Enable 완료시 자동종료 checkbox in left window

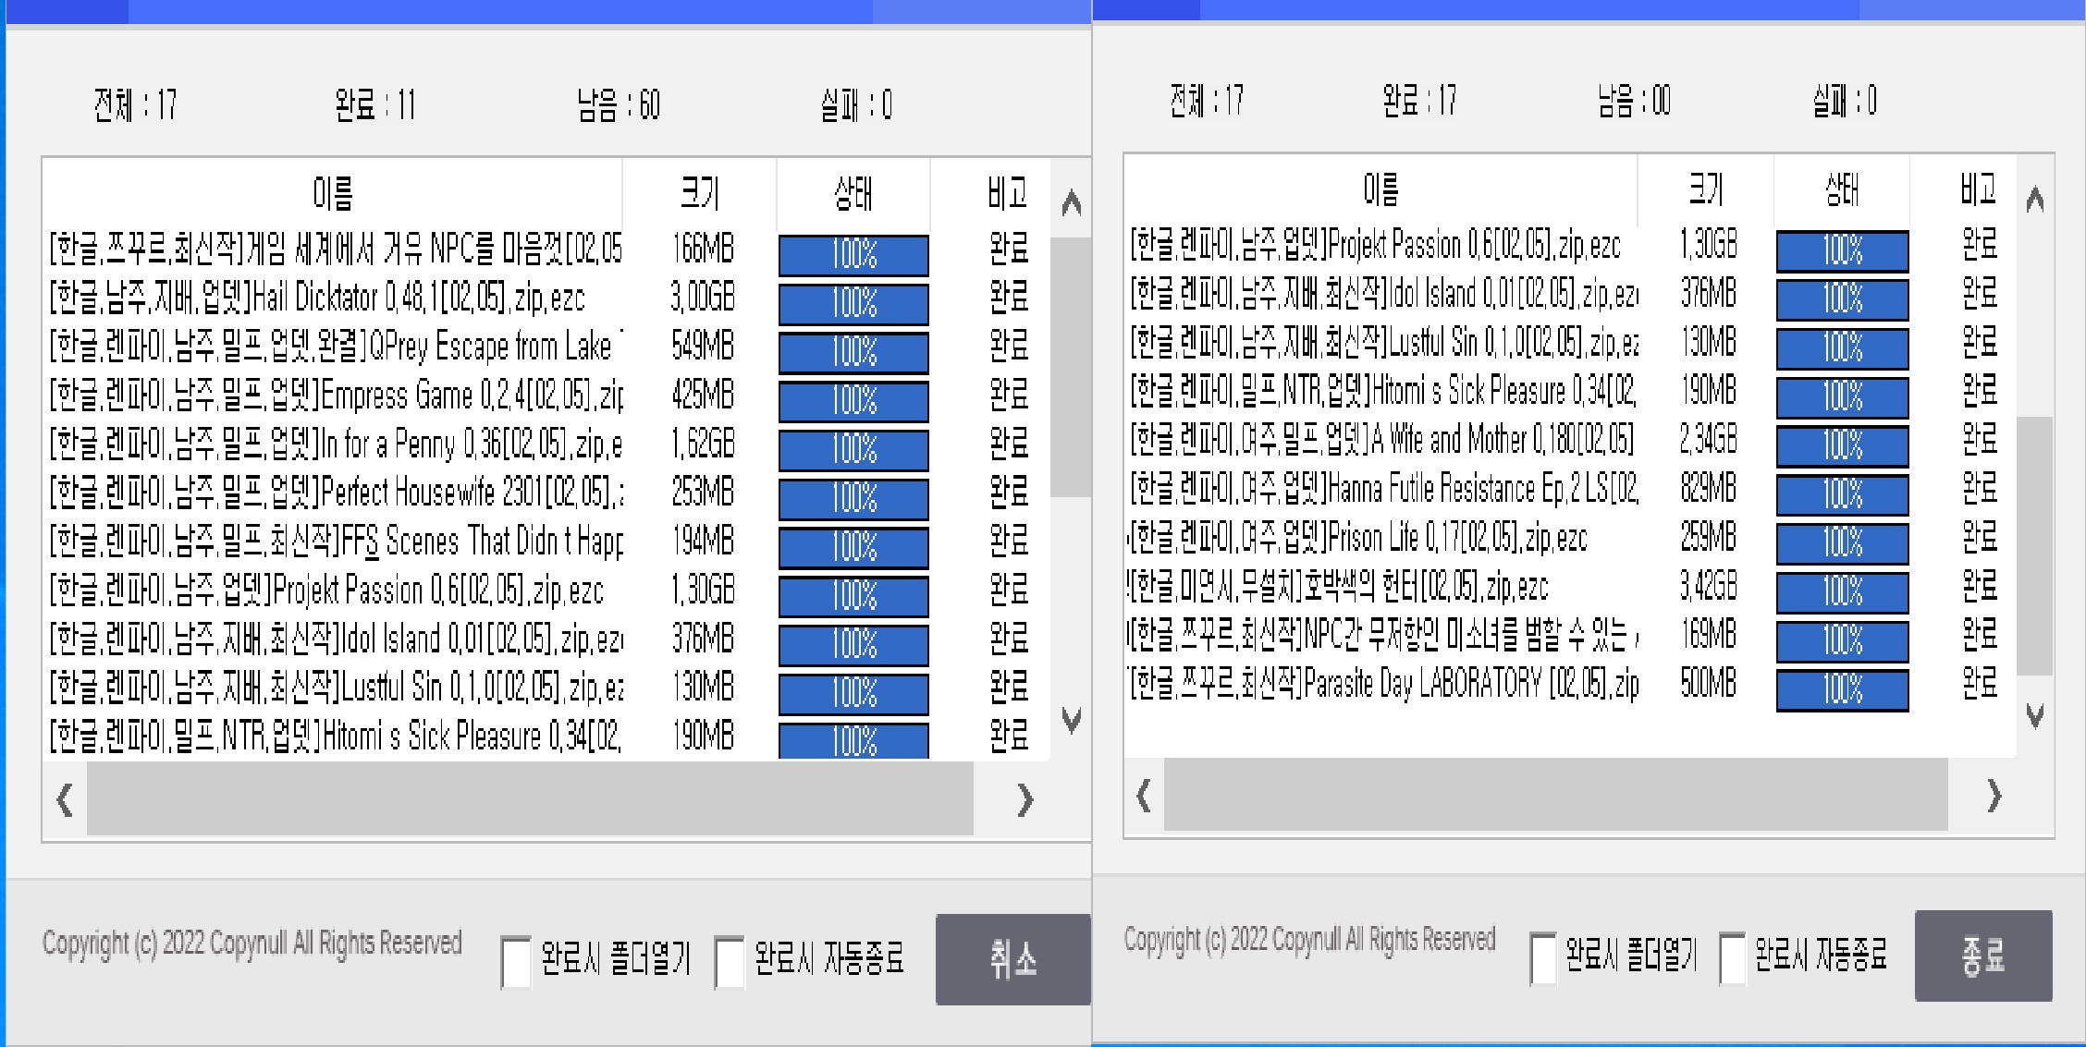pyautogui.click(x=730, y=962)
